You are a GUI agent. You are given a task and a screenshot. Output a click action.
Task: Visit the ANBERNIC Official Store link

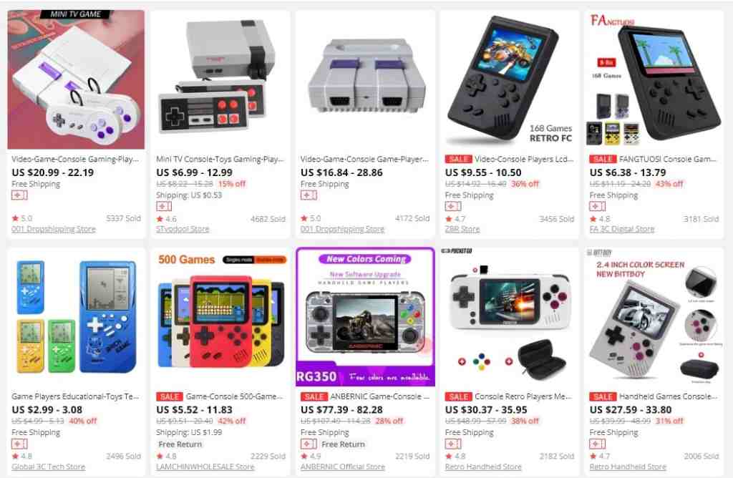[343, 467]
